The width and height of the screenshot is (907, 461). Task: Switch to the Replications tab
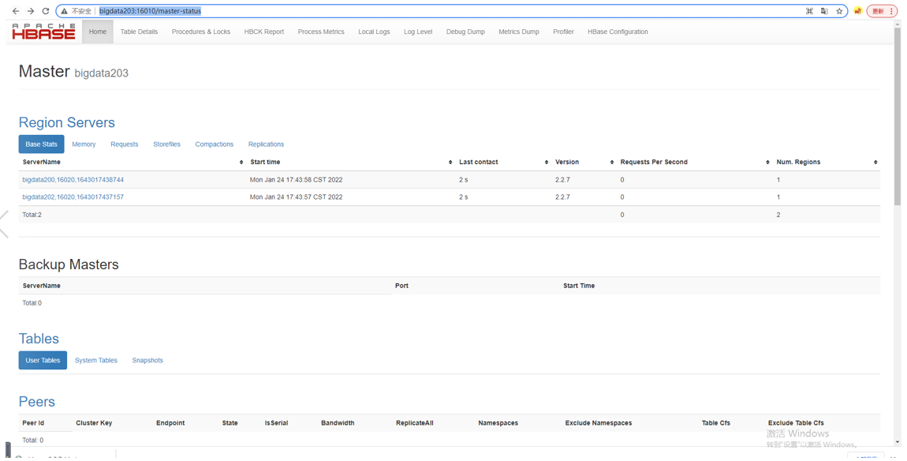pos(266,144)
